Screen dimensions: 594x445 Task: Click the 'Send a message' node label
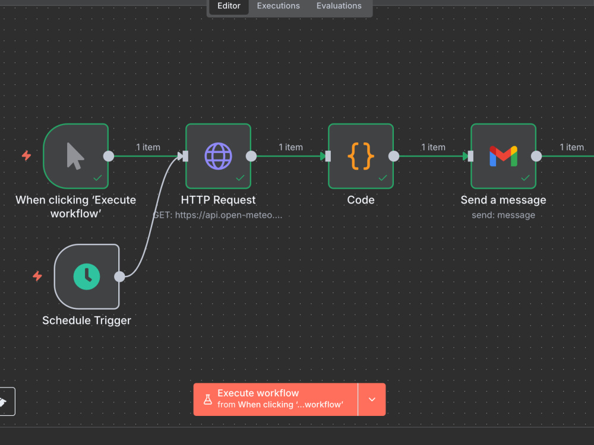503,200
